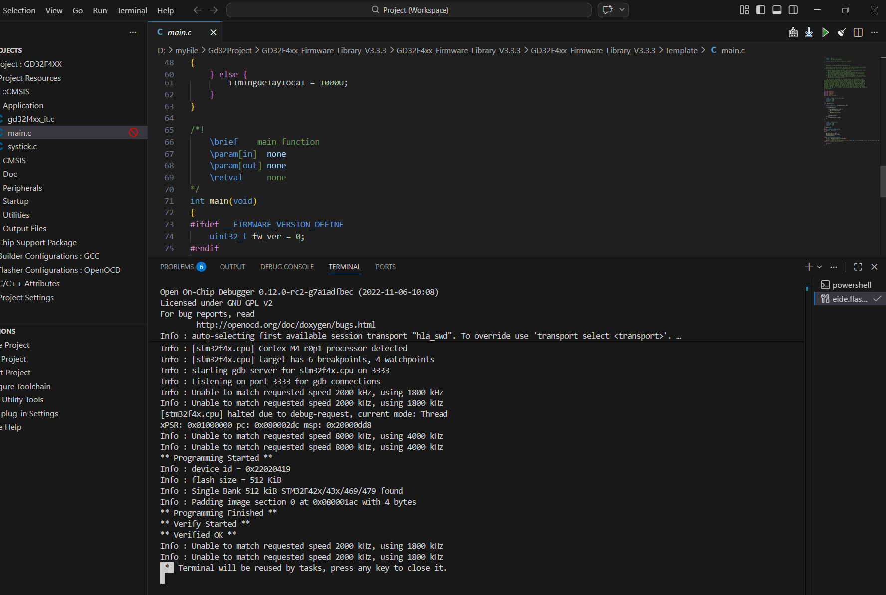This screenshot has width=886, height=595.
Task: Go forward with the right arrow
Action: (214, 10)
